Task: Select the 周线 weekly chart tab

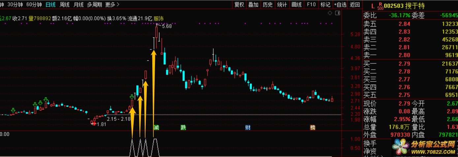Action: point(65,5)
